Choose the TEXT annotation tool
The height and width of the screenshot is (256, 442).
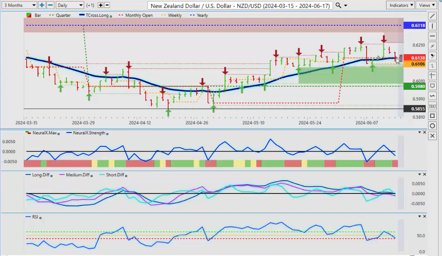pos(432,105)
